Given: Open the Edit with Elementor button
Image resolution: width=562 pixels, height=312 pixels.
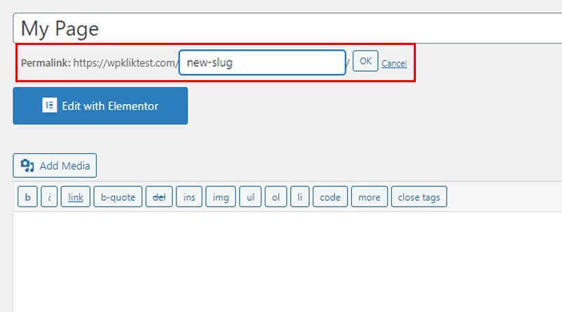Looking at the screenshot, I should point(100,106).
